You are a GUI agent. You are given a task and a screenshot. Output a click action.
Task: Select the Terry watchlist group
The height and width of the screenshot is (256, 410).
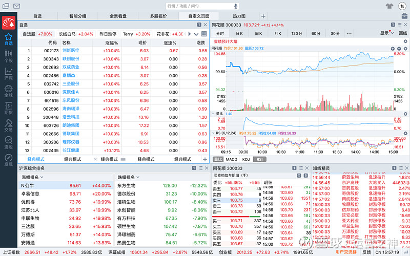pos(136,34)
